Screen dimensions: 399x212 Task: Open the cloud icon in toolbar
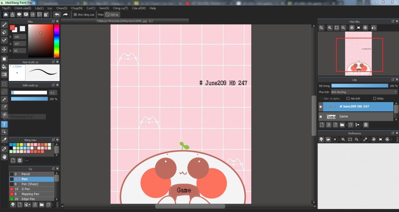pyautogui.click(x=5, y=14)
